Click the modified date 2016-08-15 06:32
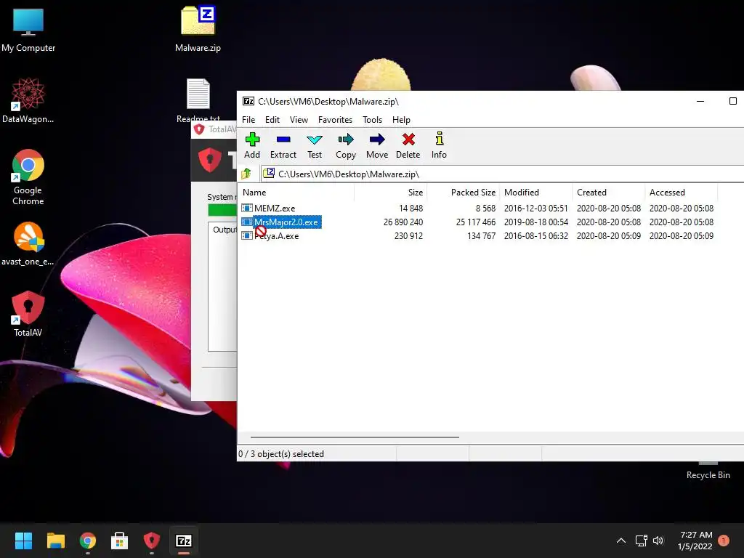The width and height of the screenshot is (744, 558). 536,236
